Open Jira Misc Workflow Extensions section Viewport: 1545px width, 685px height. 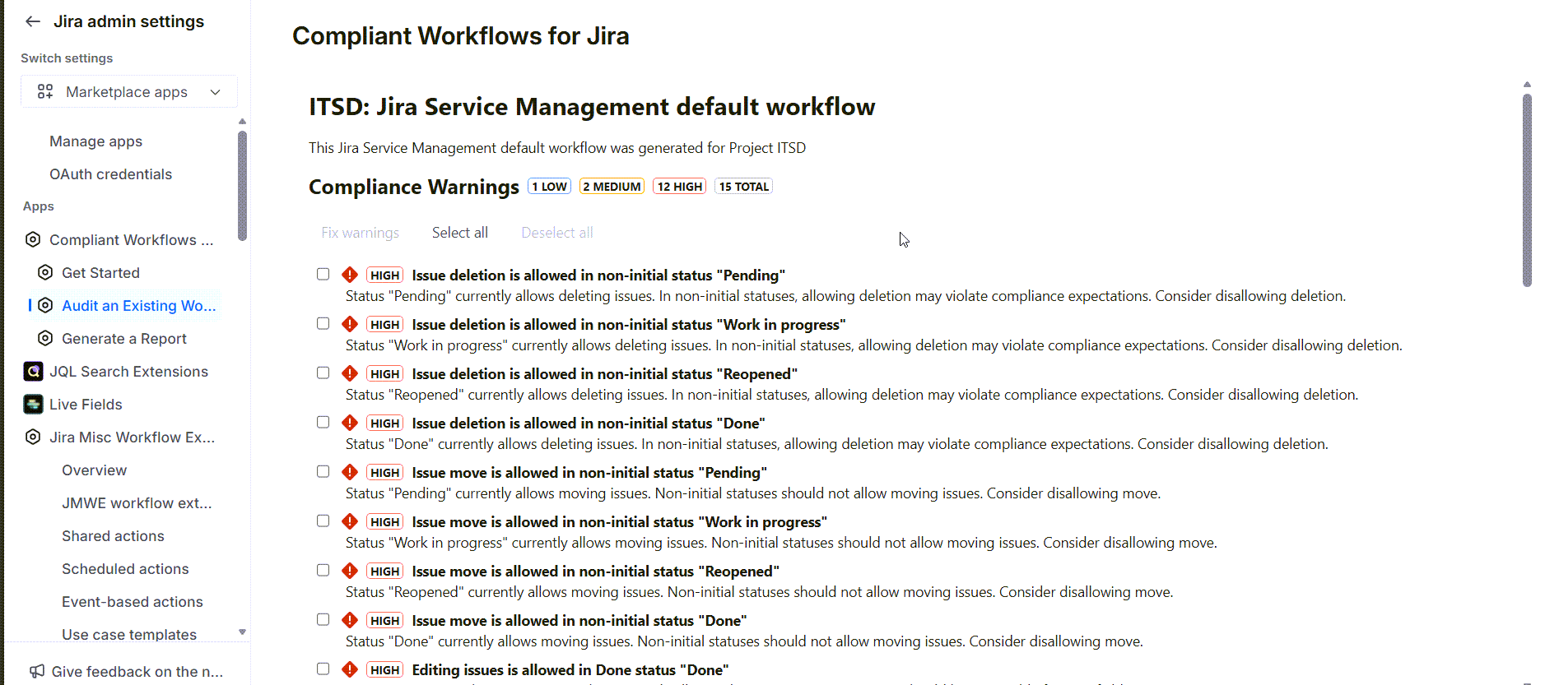point(132,437)
